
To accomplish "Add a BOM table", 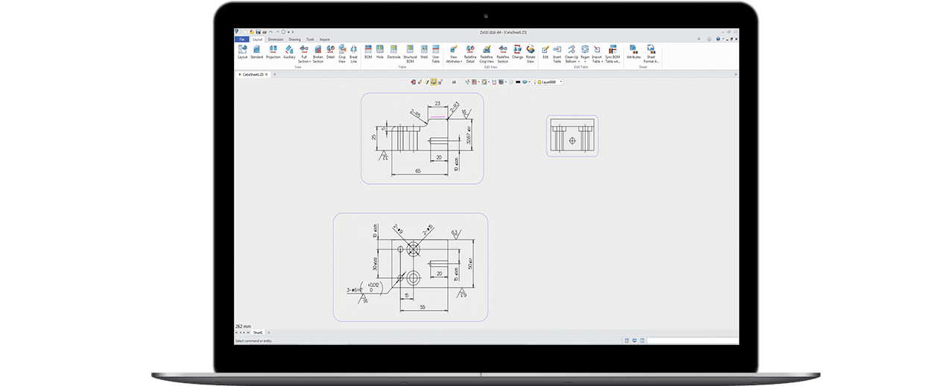I will coord(367,51).
